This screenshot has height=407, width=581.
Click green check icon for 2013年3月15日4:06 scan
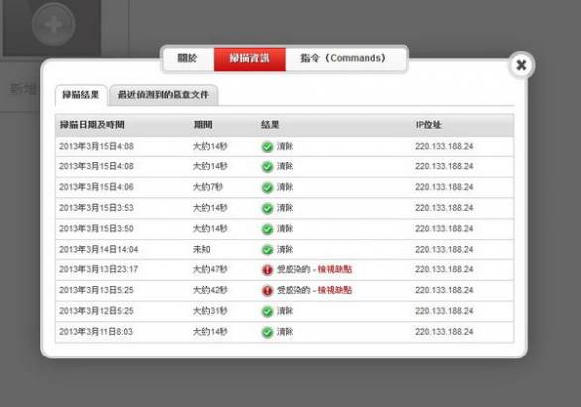(x=267, y=187)
